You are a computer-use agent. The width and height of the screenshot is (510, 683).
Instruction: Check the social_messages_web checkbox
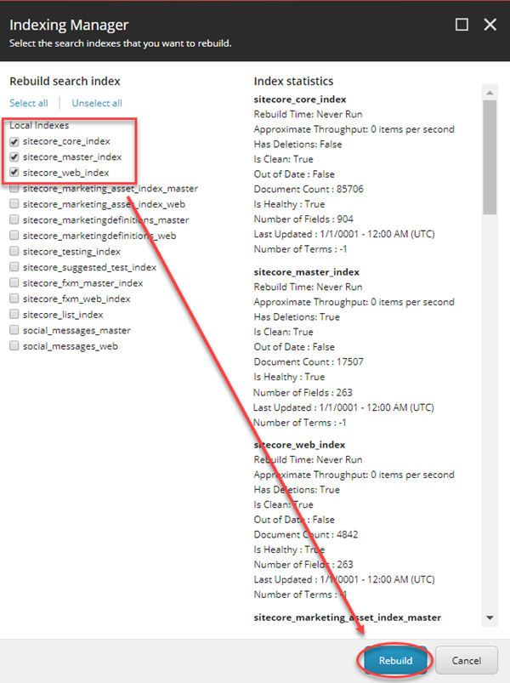point(14,346)
